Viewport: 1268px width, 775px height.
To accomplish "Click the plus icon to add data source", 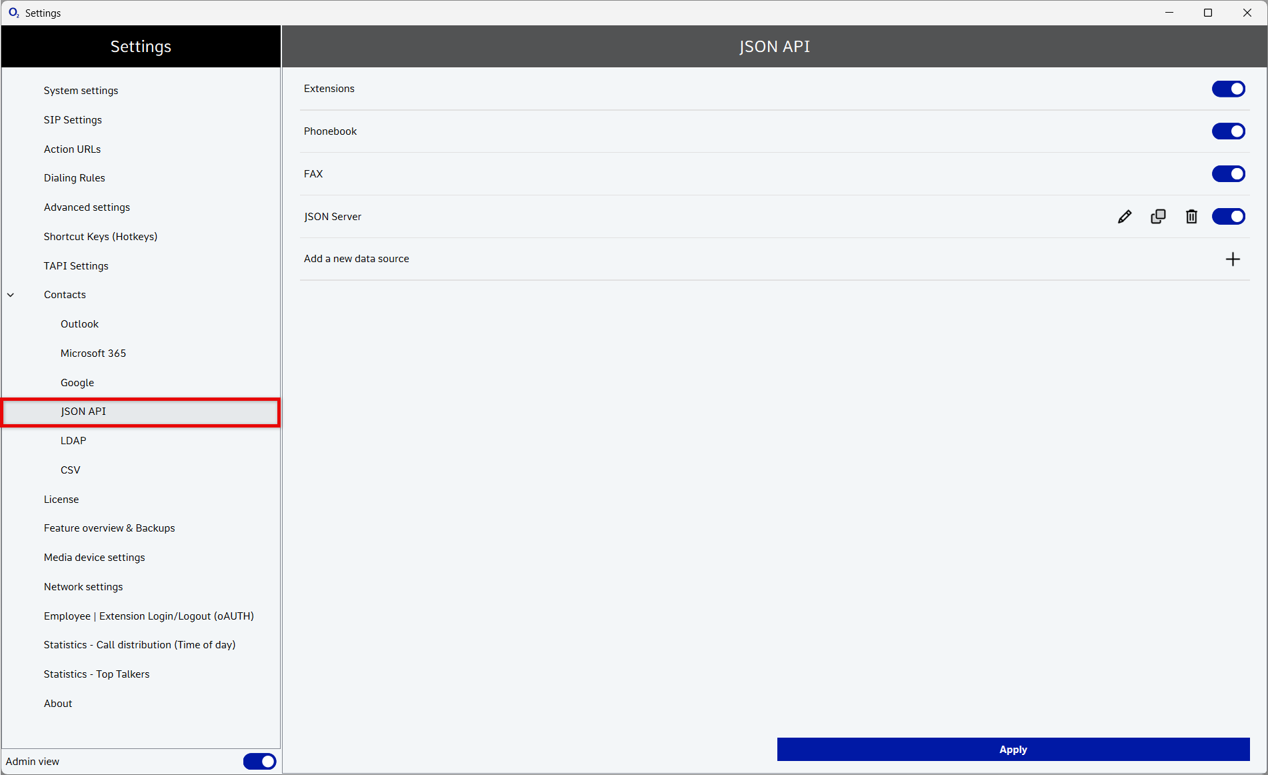I will (1233, 259).
